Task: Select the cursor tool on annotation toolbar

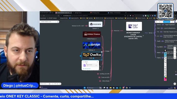Action: 165,56
